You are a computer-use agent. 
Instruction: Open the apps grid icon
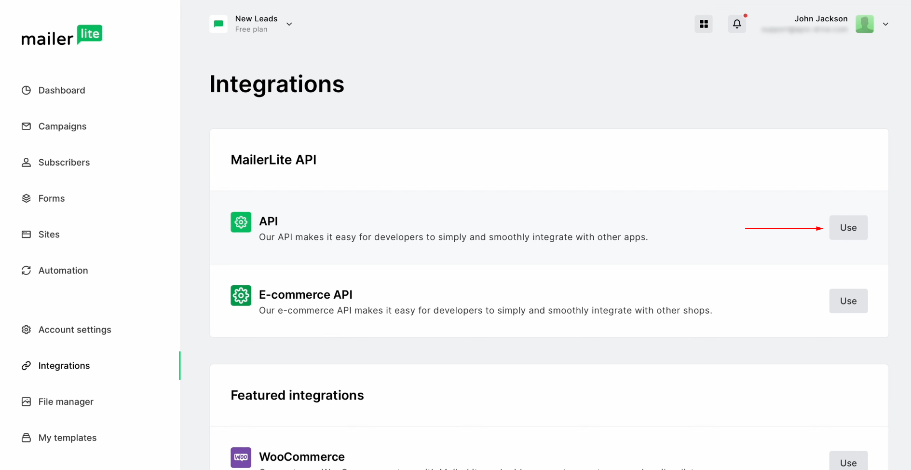tap(704, 24)
